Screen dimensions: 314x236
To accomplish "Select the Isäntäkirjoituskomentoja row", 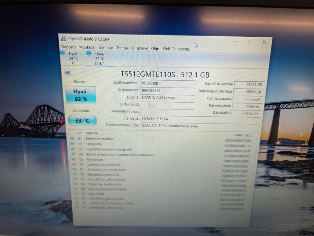I will tap(161, 180).
